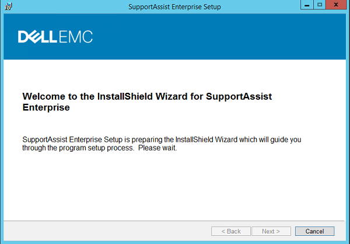Click the word SupportAssist in the heading
The height and width of the screenshot is (244, 350).
click(239, 97)
